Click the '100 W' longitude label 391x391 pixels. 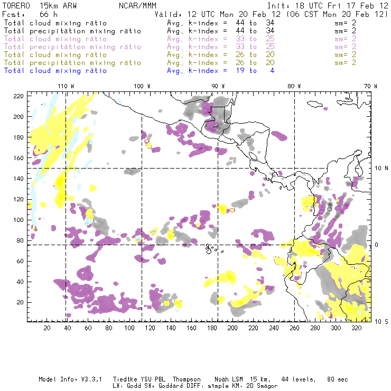pos(142,86)
